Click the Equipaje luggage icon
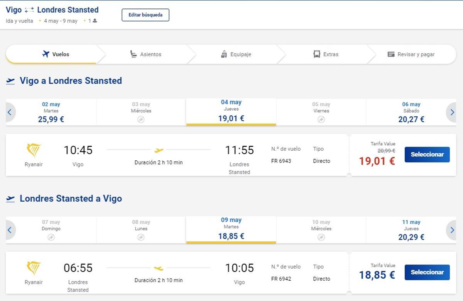The image size is (463, 301). point(224,54)
